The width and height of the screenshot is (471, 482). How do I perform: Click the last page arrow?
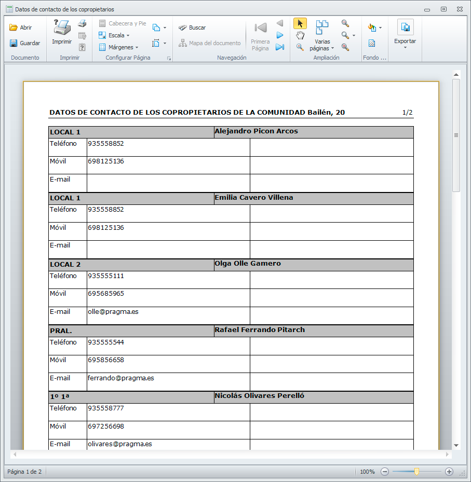280,47
